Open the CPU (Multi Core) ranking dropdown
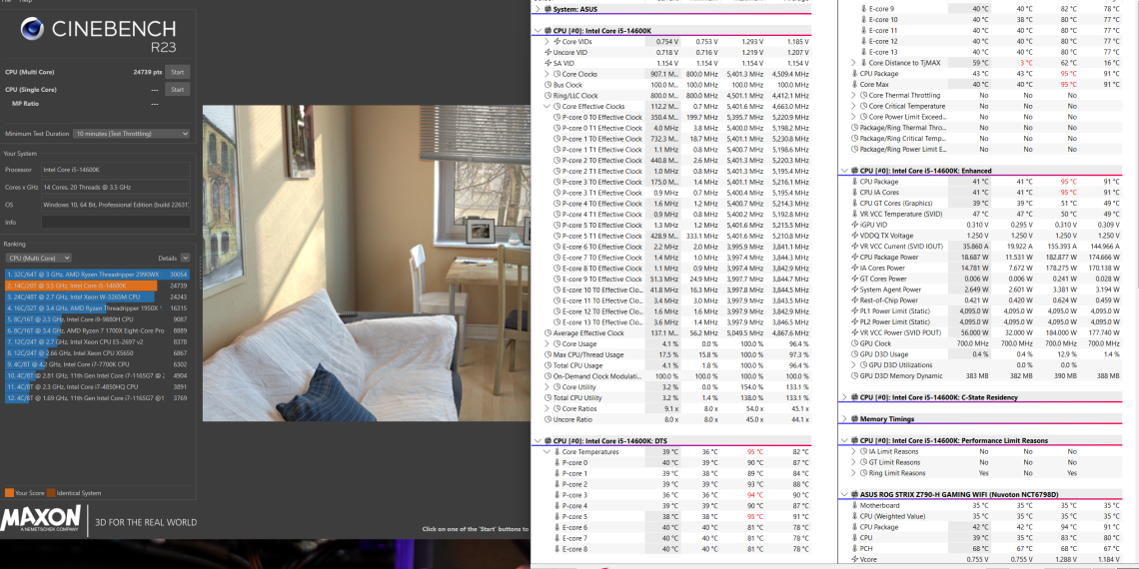Screen dimensions: 1139x569 click(x=39, y=258)
